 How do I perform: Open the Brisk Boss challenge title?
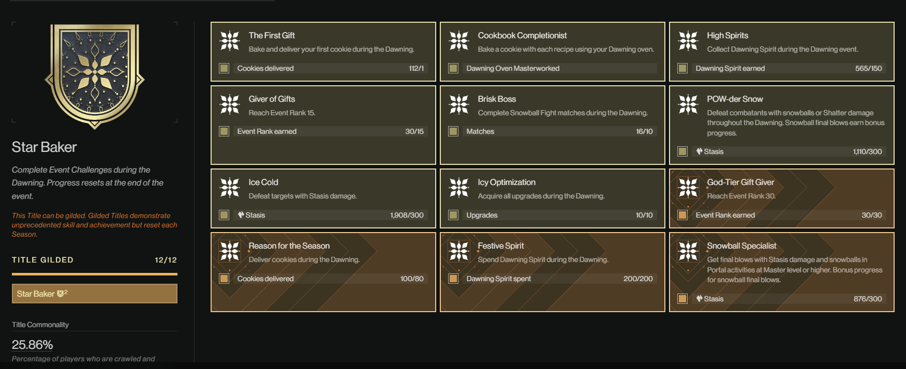coord(497,99)
